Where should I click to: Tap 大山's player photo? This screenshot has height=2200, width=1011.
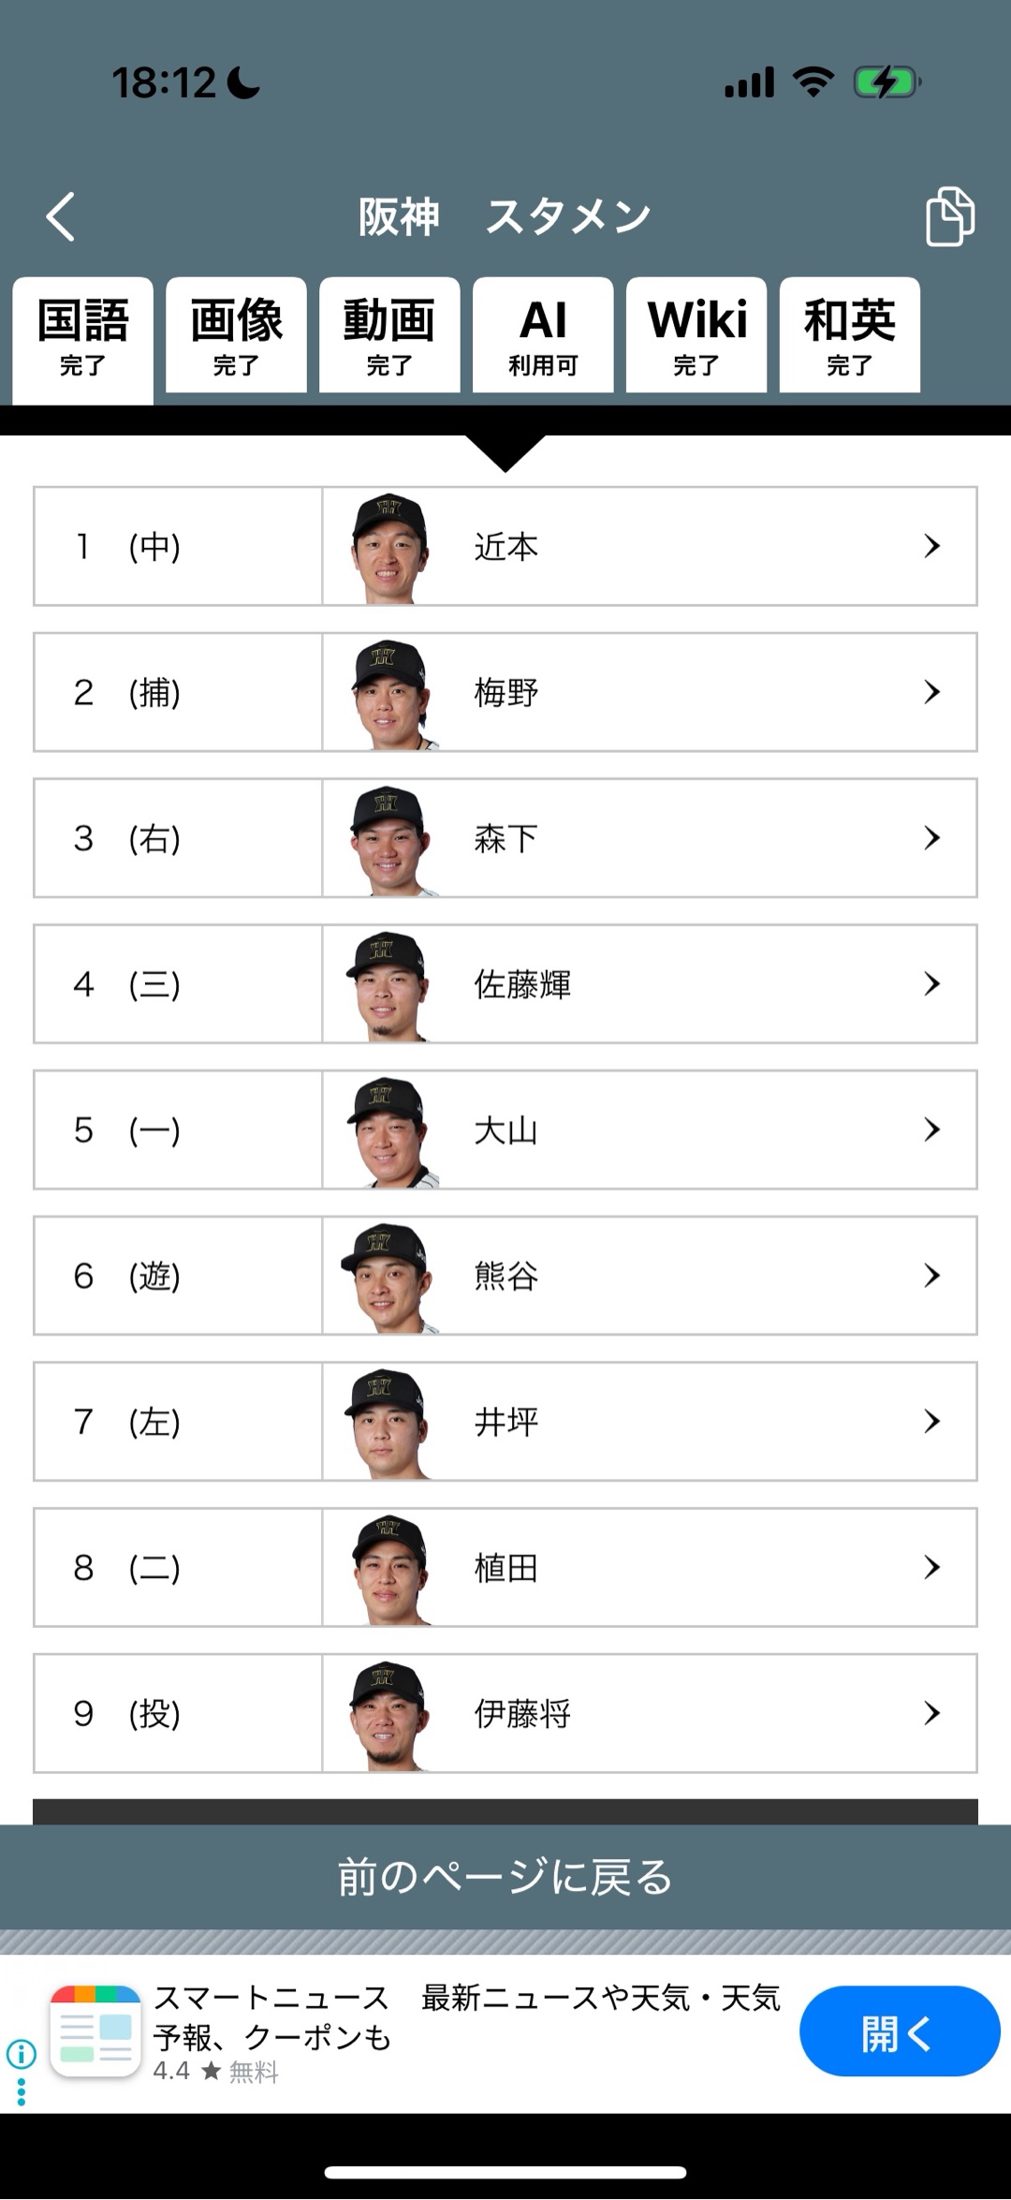click(391, 1130)
